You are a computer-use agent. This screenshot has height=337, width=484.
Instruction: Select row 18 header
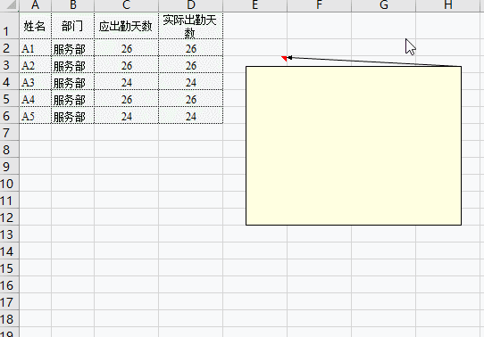(x=9, y=318)
